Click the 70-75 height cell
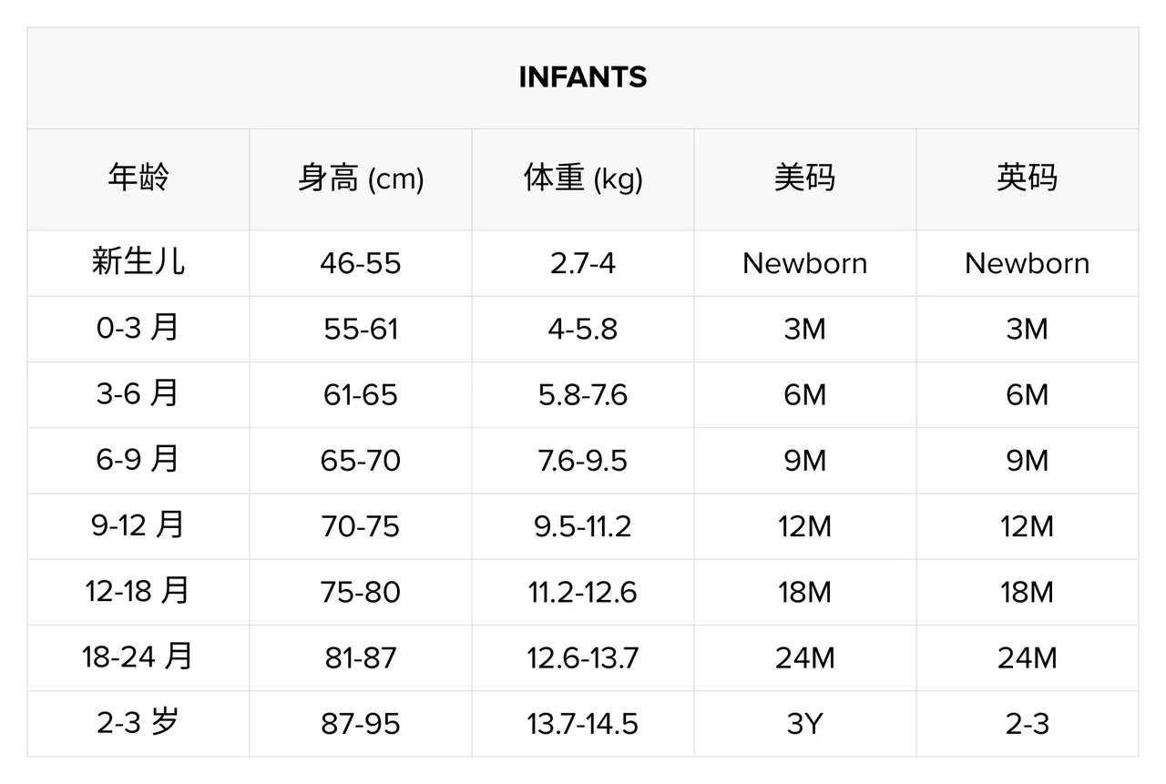The height and width of the screenshot is (784, 1166). [x=361, y=526]
